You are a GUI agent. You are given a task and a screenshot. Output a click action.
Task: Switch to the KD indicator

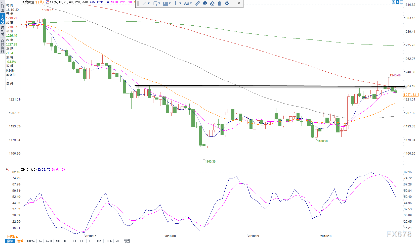[x=74, y=241]
